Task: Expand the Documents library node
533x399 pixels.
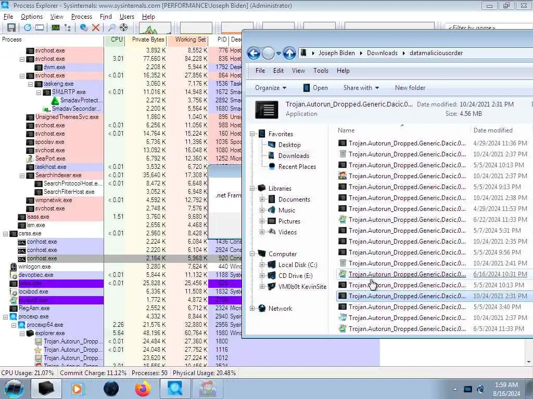Action: 262,199
